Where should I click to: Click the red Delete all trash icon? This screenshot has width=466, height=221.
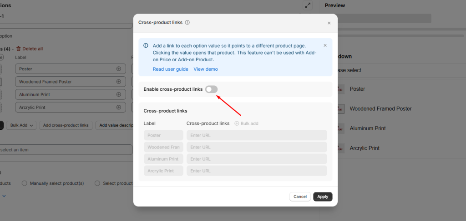pos(19,49)
